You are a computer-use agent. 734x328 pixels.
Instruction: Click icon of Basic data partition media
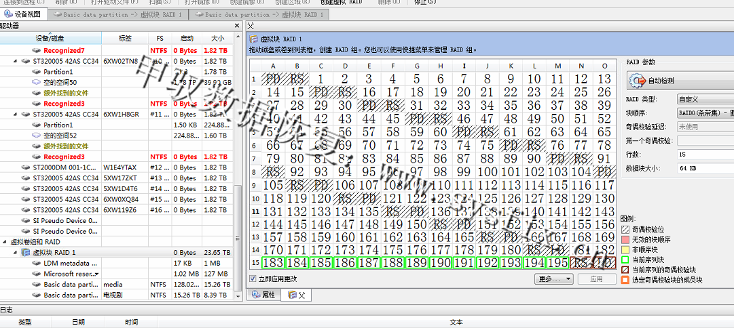coord(36,285)
